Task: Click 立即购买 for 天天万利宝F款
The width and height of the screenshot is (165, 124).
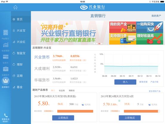Action: tap(63, 118)
